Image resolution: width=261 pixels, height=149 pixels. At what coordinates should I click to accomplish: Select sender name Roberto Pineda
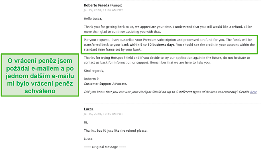(x=96, y=5)
